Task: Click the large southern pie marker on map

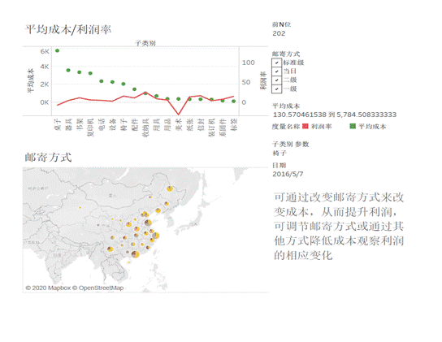Action: coord(136,254)
